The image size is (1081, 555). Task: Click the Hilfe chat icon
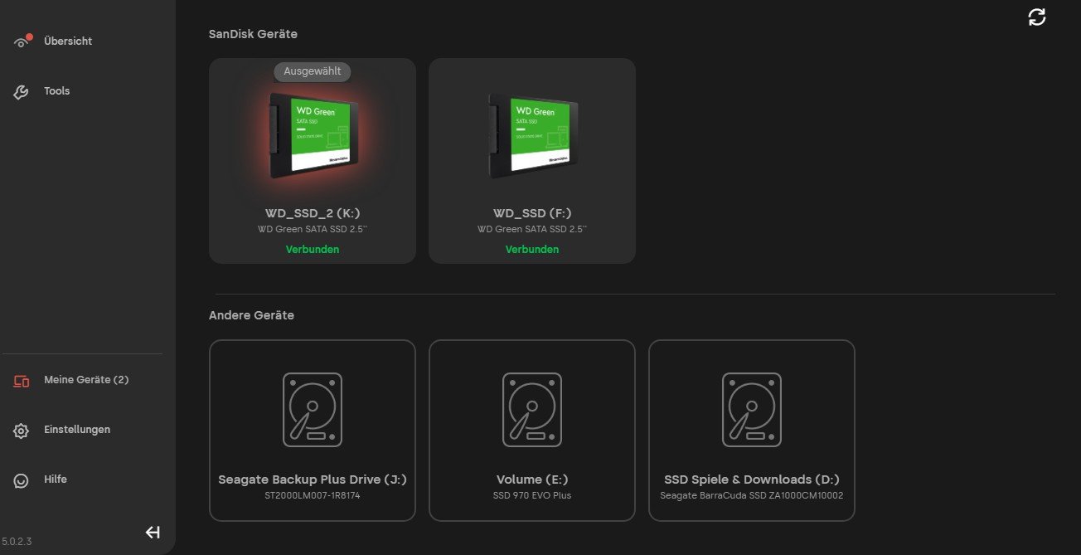22,480
